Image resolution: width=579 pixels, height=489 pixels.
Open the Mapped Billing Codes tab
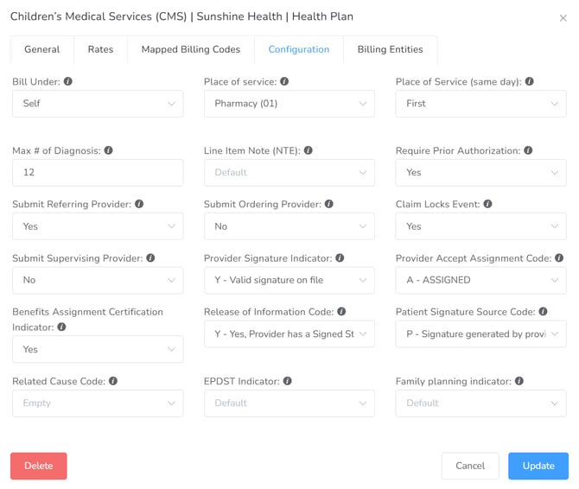[190, 50]
